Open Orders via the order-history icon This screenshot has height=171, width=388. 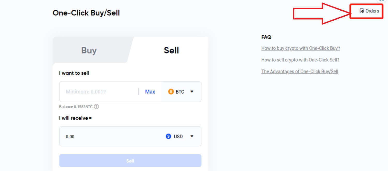point(361,11)
